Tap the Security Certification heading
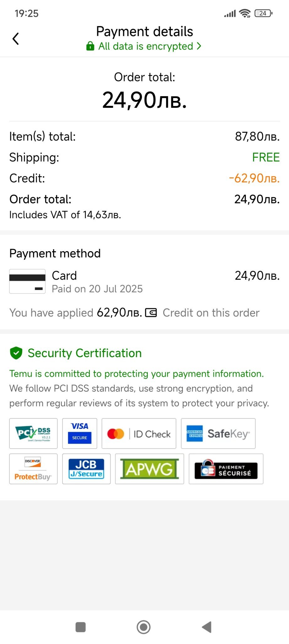Image resolution: width=289 pixels, height=644 pixels. point(85,353)
